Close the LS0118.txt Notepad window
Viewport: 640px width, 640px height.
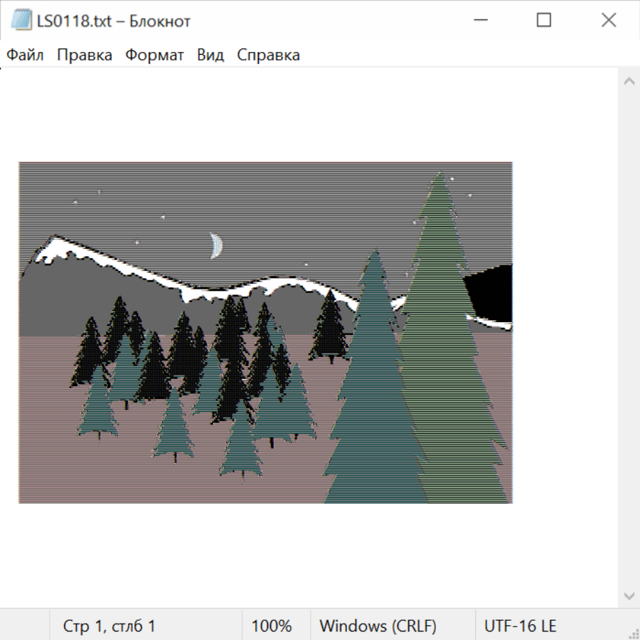609,21
